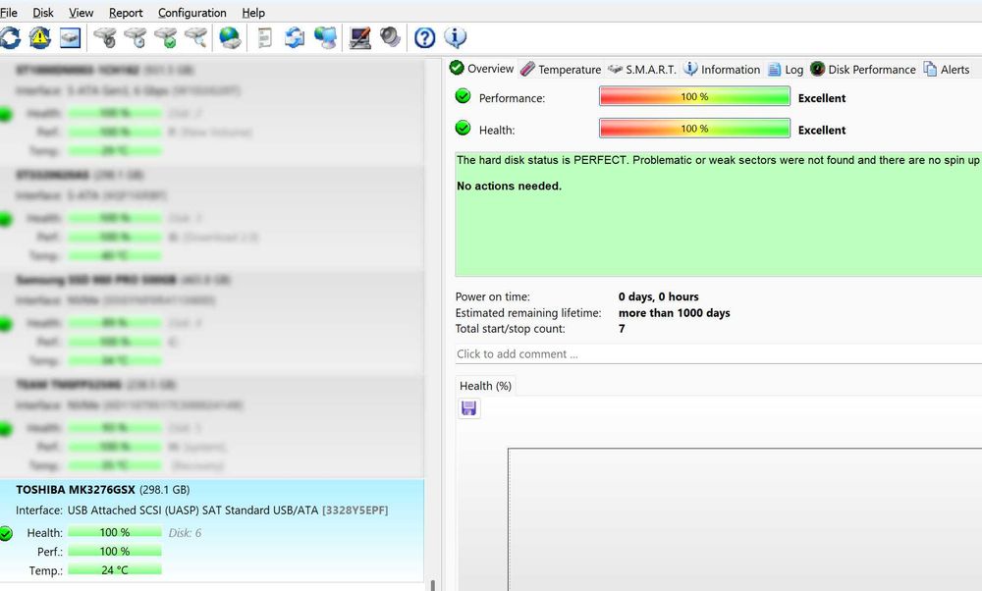Viewport: 982px width, 591px height.
Task: Open the Report menu
Action: pyautogui.click(x=126, y=13)
